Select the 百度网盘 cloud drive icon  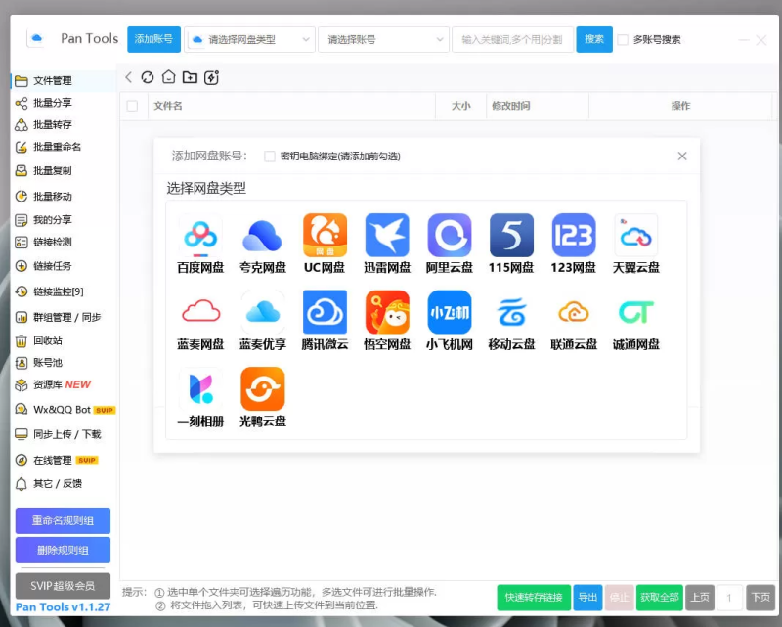(200, 235)
